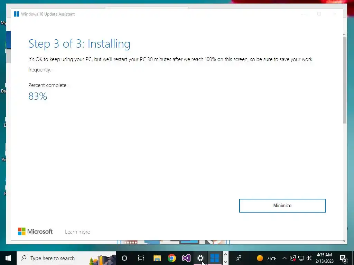
Task: Click the background window's scroll down arrow
Action: (x=345, y=241)
